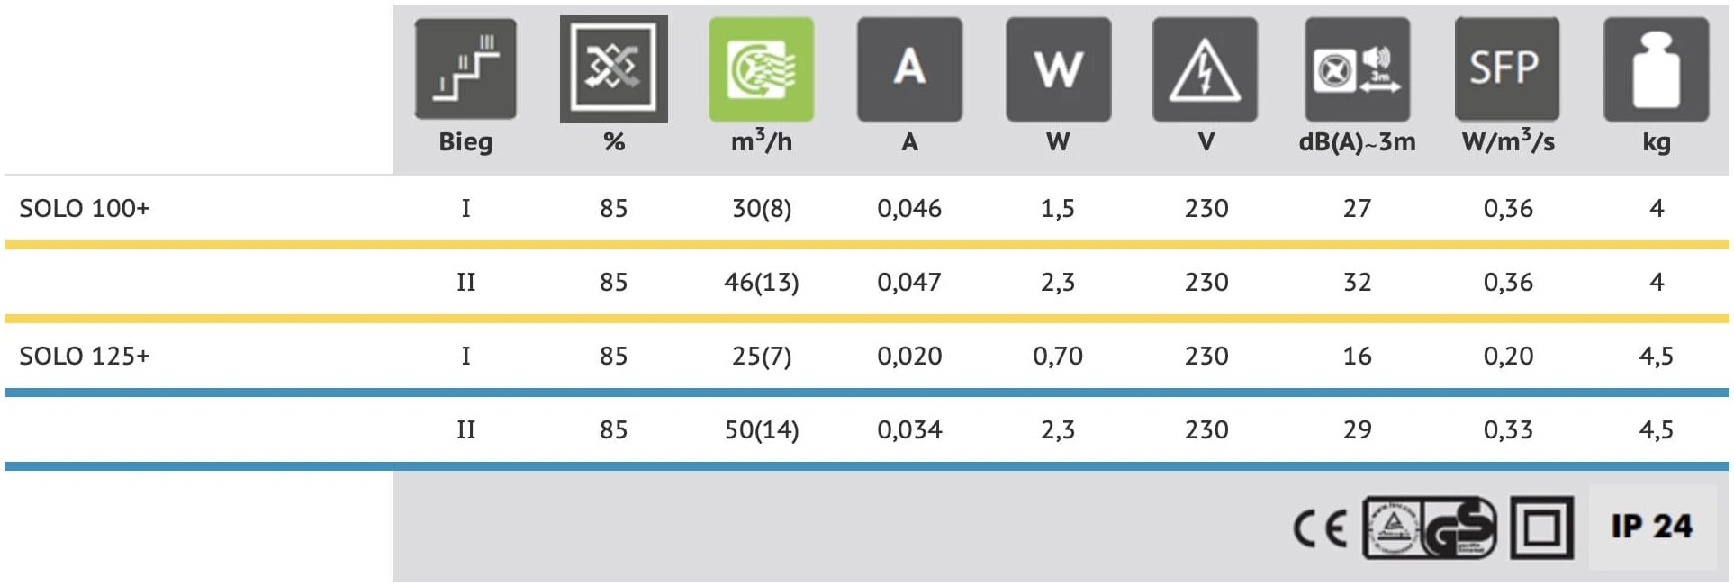Click the 0,046 current value

point(909,209)
